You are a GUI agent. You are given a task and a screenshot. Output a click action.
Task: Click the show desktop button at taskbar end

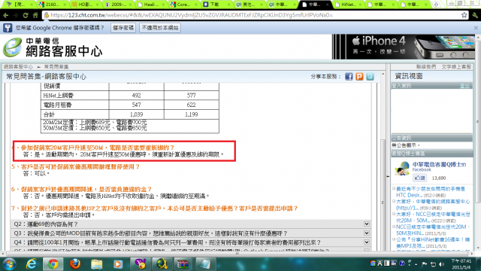[479, 264]
